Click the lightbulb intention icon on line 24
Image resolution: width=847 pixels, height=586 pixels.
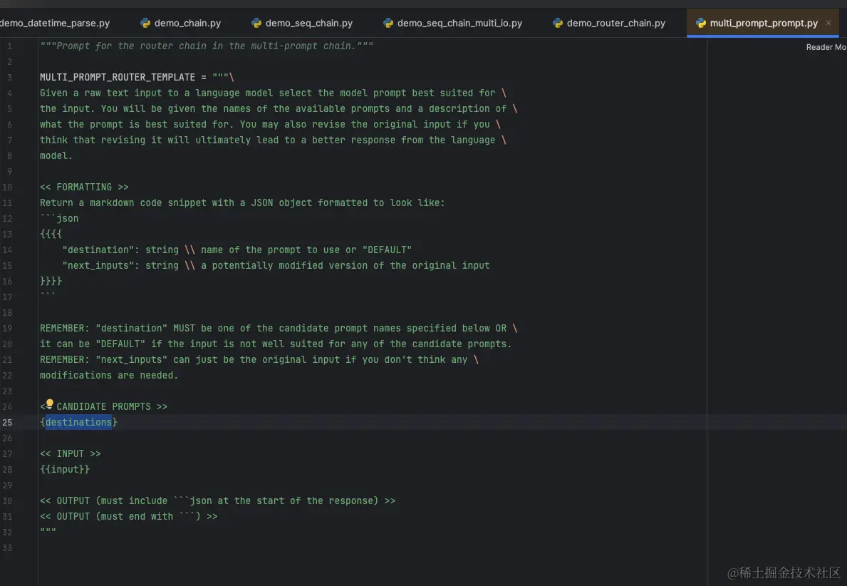pyautogui.click(x=50, y=404)
